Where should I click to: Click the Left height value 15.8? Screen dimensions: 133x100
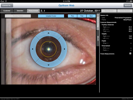tap(130, 38)
